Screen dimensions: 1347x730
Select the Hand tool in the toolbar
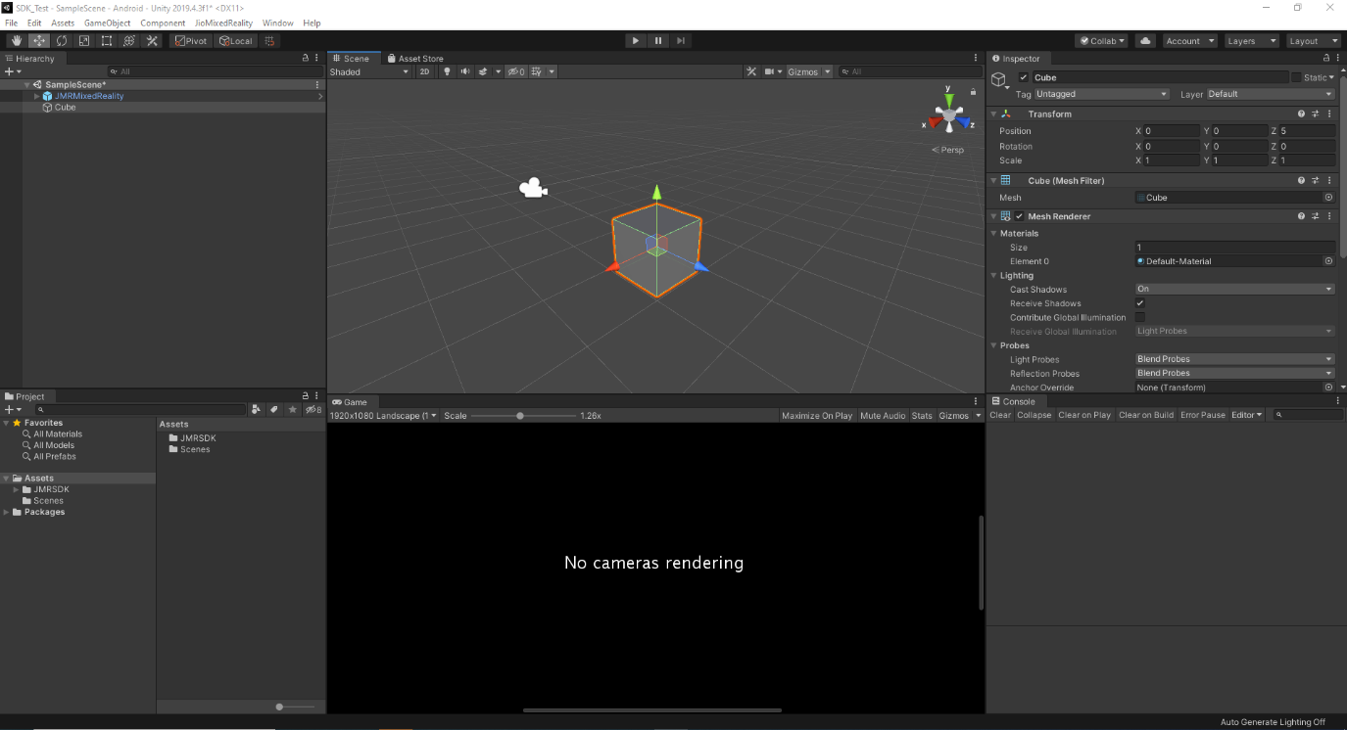pos(16,40)
